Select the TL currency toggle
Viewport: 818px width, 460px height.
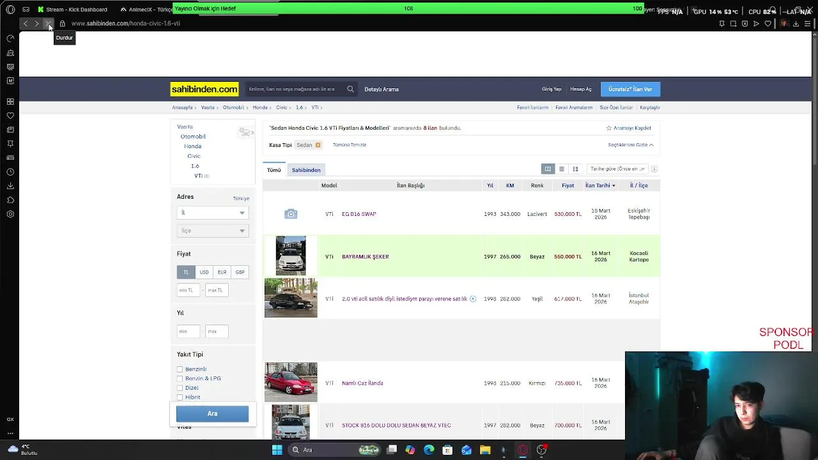(x=186, y=272)
